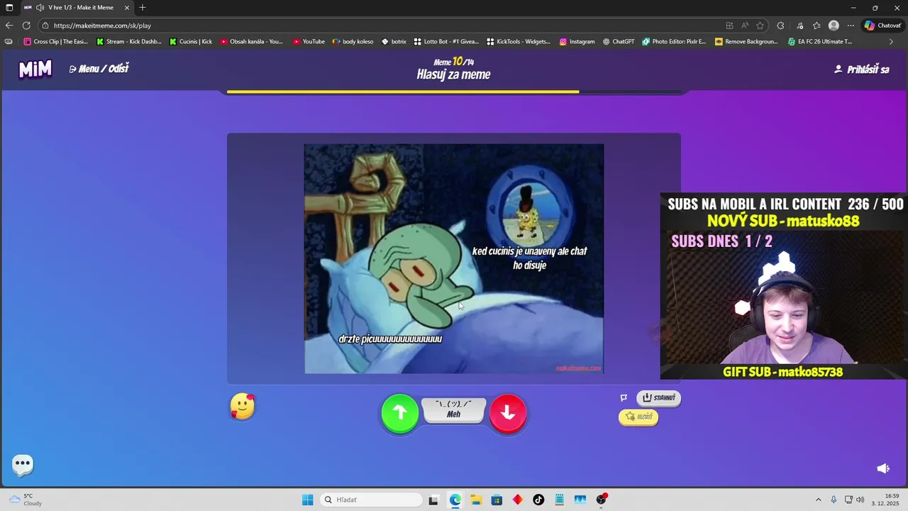Open the chat speech bubble
The height and width of the screenshot is (511, 908).
click(23, 465)
